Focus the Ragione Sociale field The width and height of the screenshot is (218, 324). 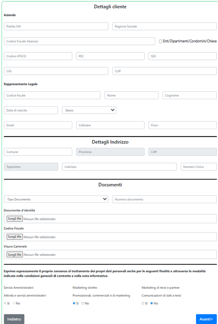pos(165,26)
